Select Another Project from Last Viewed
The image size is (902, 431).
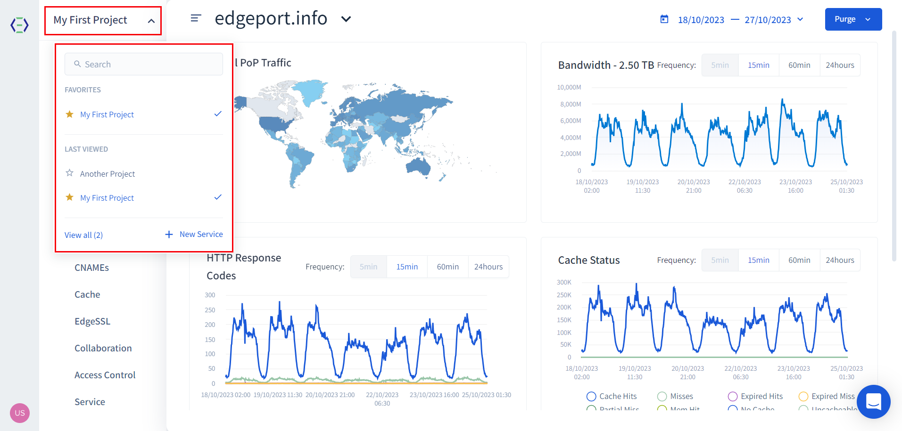click(x=108, y=174)
